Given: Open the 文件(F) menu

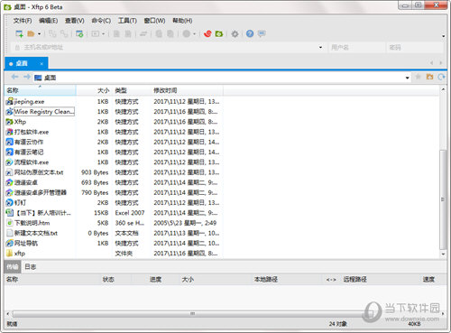Looking at the screenshot, I should click(x=23, y=21).
